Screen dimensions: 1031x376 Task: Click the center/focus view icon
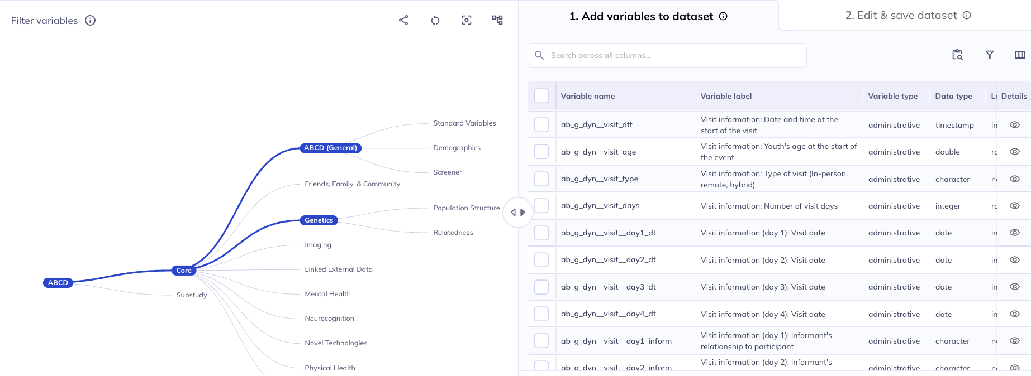point(467,20)
